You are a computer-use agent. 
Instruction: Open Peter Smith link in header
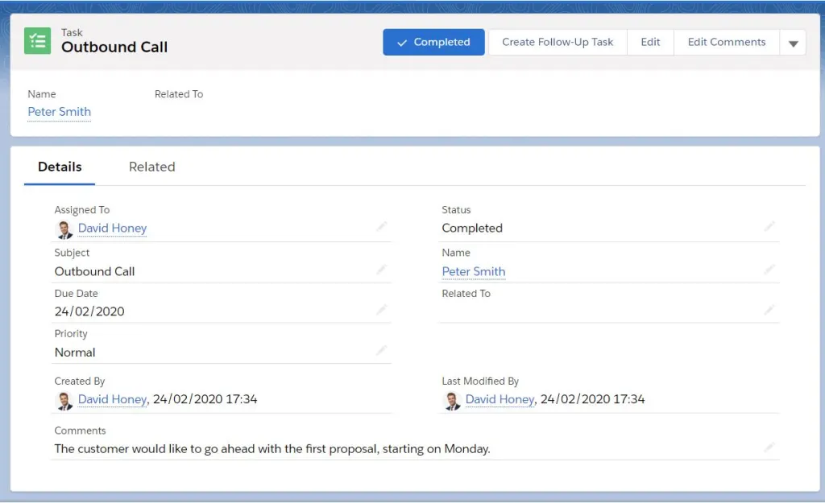click(60, 112)
